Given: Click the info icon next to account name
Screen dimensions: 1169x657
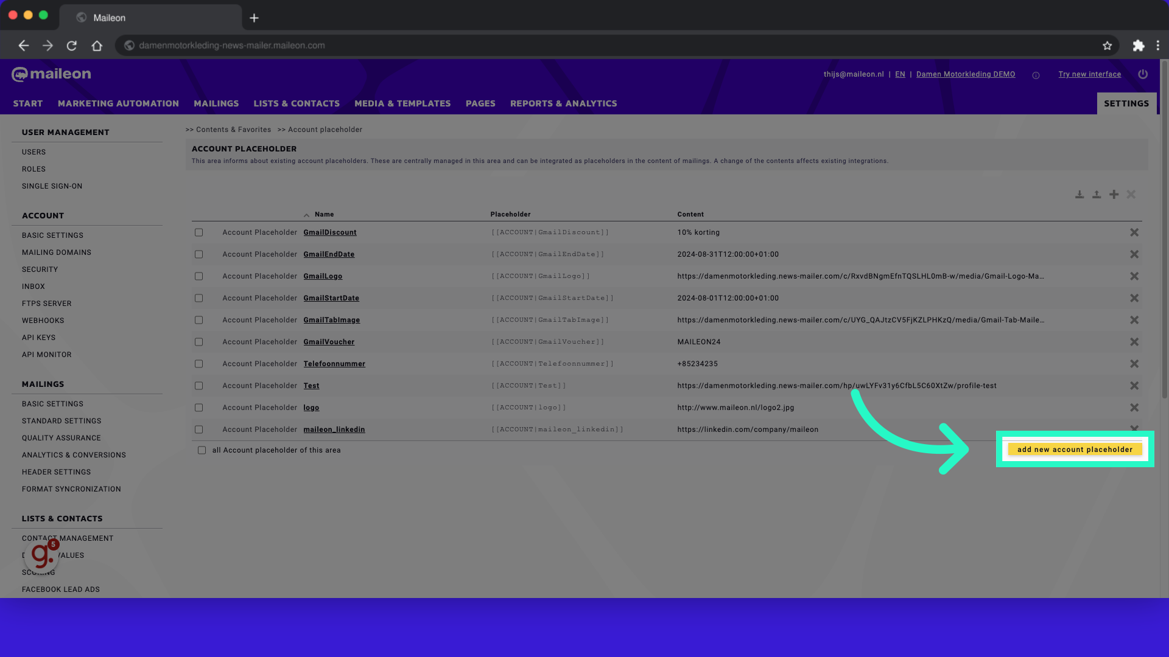Looking at the screenshot, I should 1036,75.
